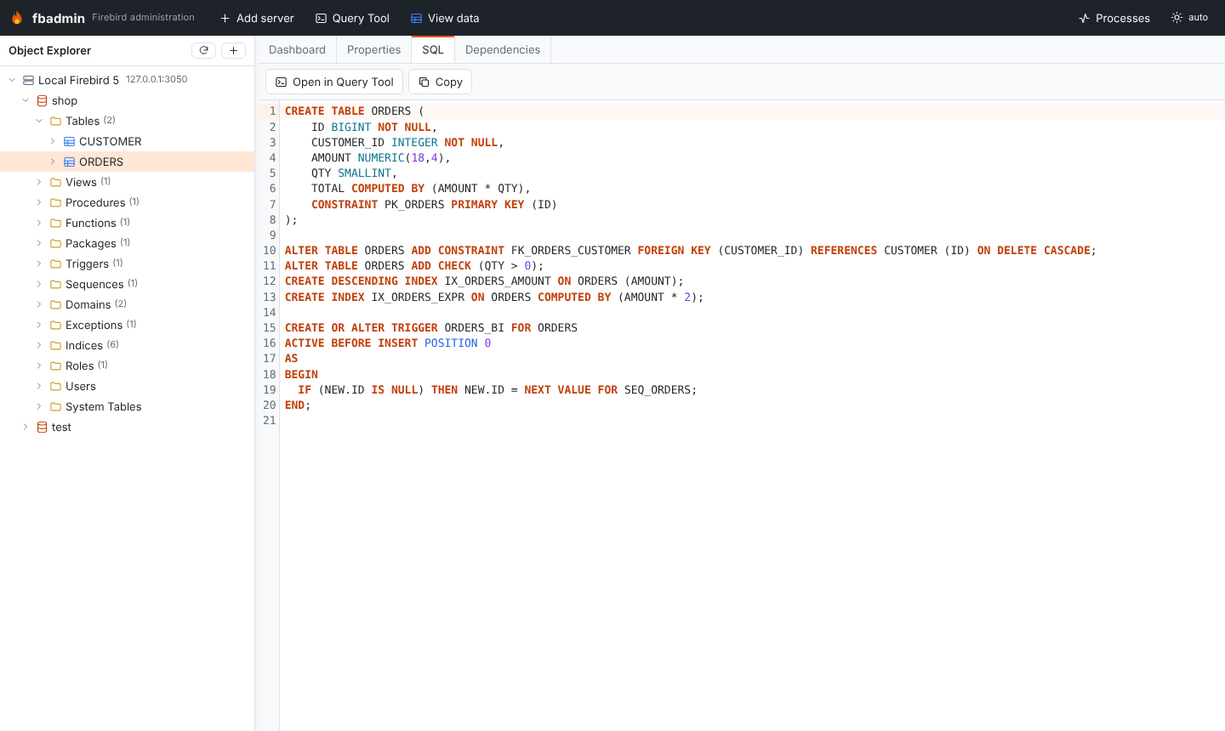Click the Roles folder icon
This screenshot has height=731, width=1225.
point(55,365)
